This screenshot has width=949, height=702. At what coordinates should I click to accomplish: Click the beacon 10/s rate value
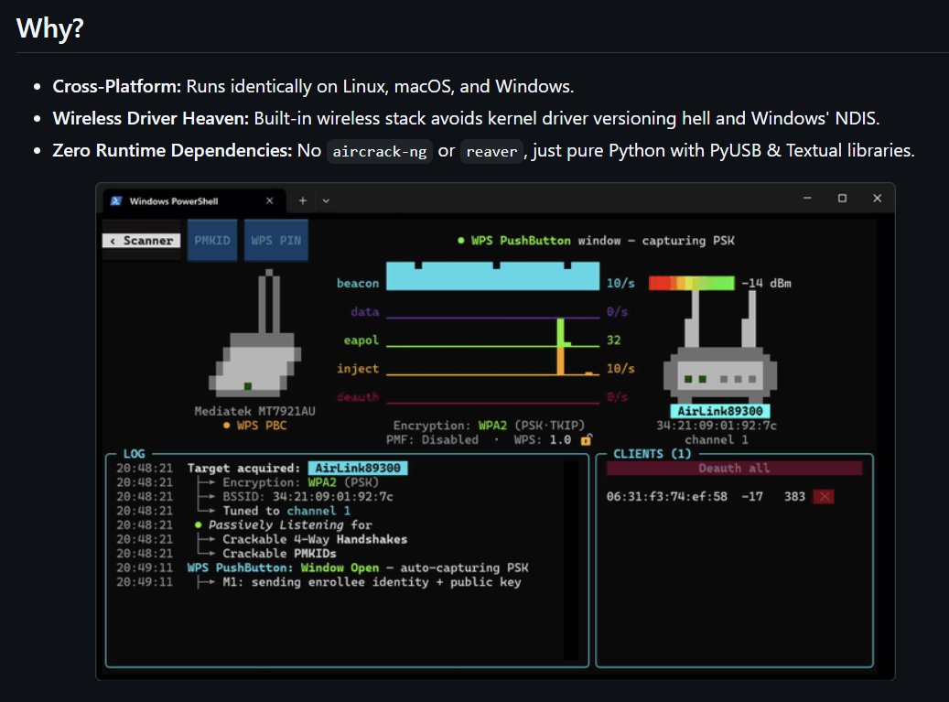(x=621, y=283)
